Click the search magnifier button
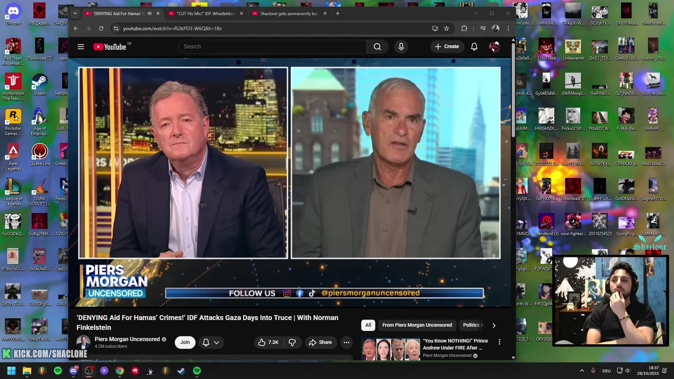674x379 pixels. pyautogui.click(x=377, y=47)
